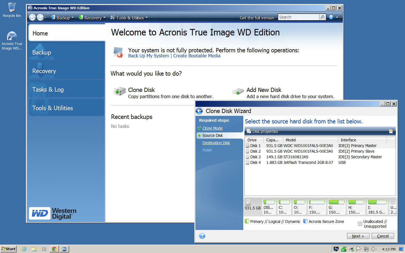Click the Back Up My System link
Image resolution: width=405 pixels, height=253 pixels.
coord(148,56)
